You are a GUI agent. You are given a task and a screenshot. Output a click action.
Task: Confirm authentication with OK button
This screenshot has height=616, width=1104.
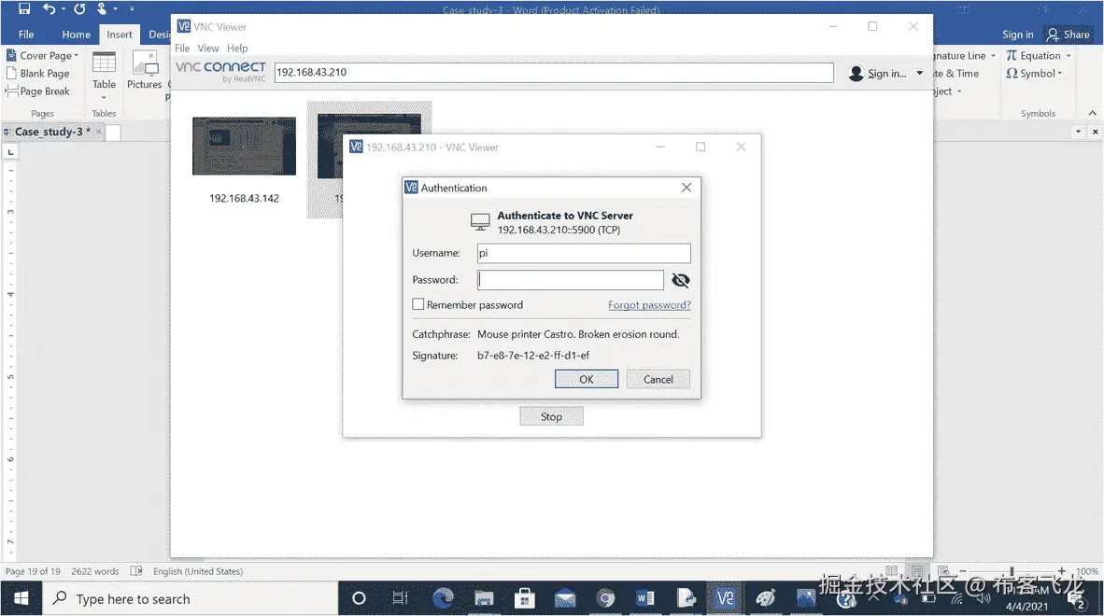pyautogui.click(x=586, y=379)
